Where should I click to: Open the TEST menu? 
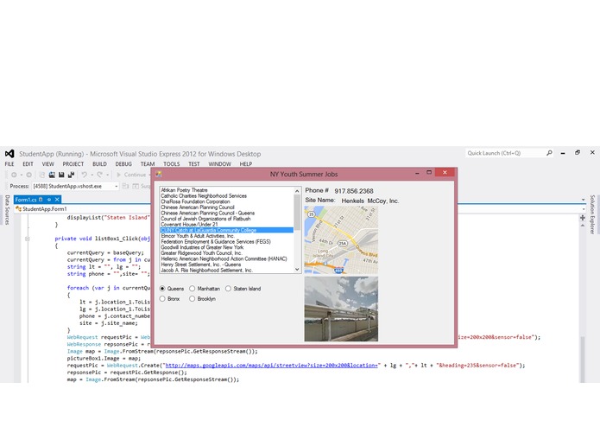[194, 164]
